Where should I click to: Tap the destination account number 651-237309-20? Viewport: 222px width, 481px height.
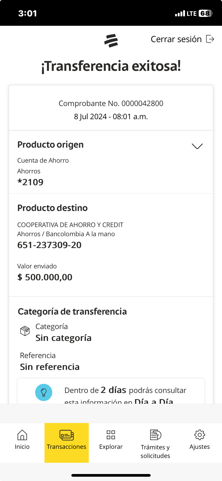point(49,245)
